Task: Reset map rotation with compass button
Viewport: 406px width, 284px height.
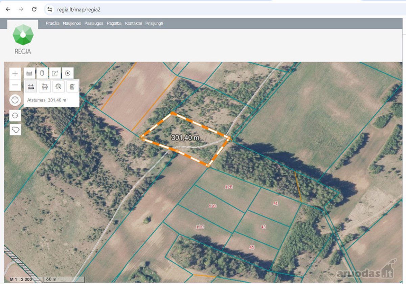Action: [15, 100]
